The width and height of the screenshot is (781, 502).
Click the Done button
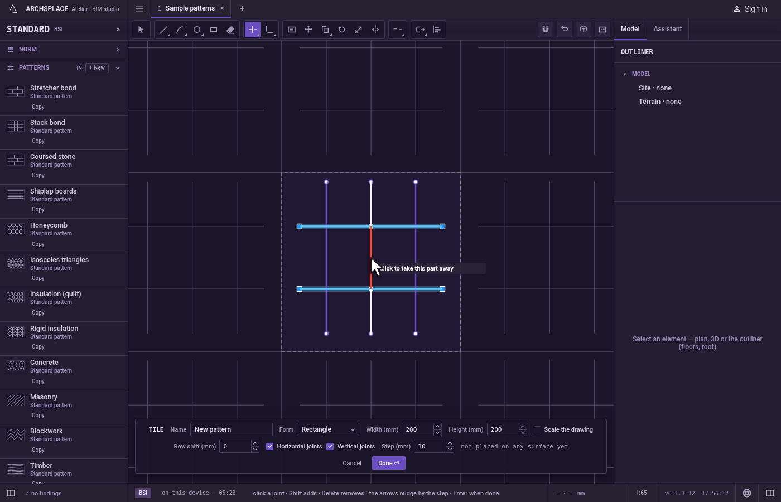coord(389,463)
